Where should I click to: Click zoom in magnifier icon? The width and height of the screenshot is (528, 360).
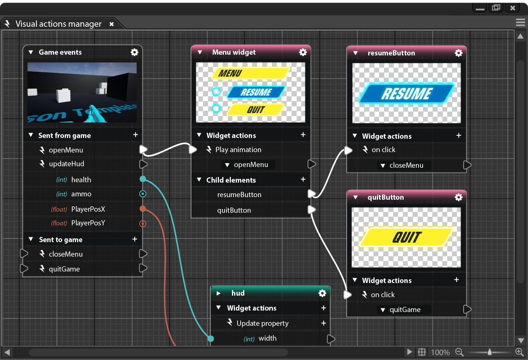tap(519, 352)
